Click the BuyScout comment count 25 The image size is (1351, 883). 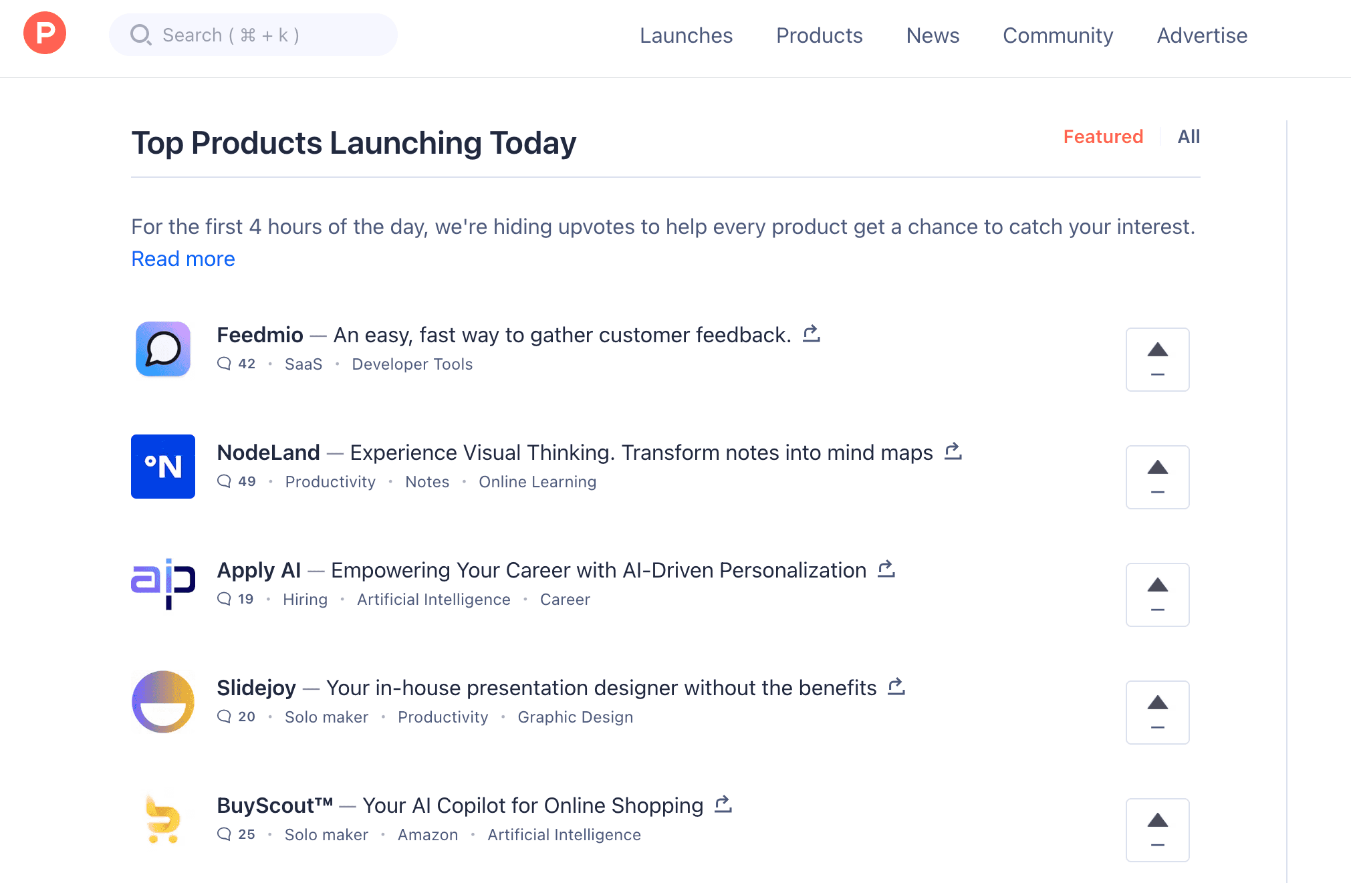coord(247,834)
